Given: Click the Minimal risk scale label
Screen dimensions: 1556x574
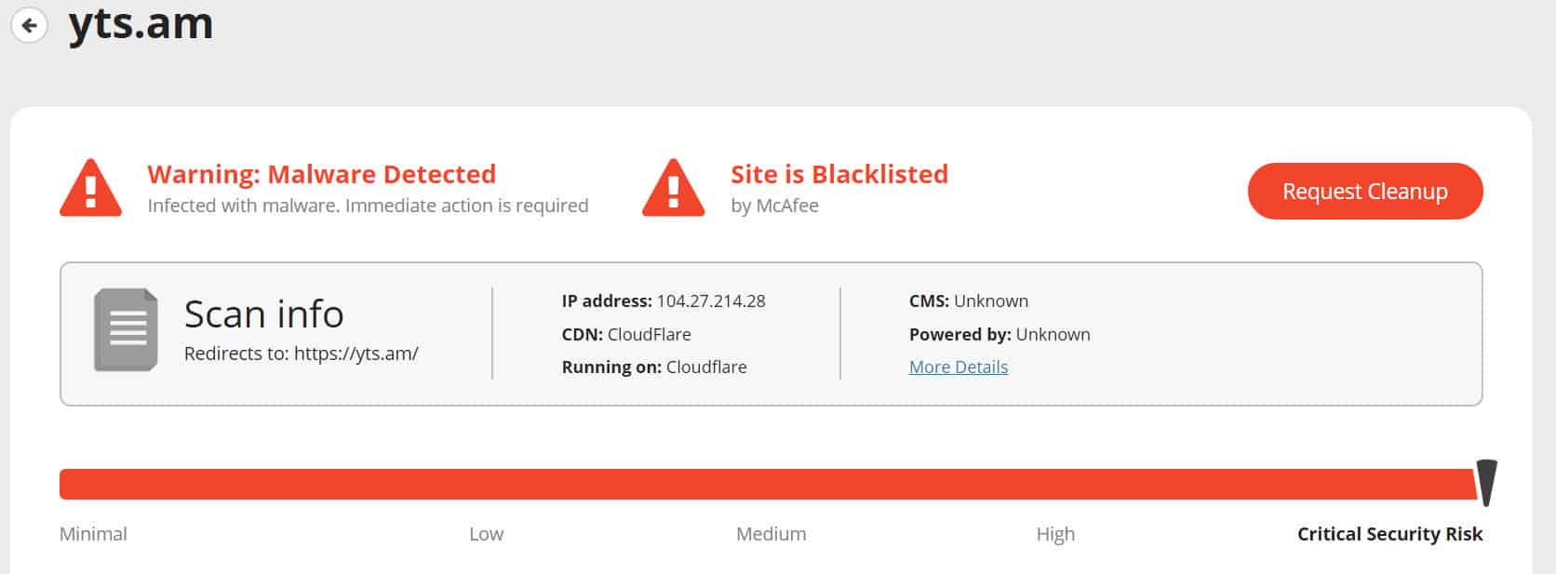Looking at the screenshot, I should point(93,534).
